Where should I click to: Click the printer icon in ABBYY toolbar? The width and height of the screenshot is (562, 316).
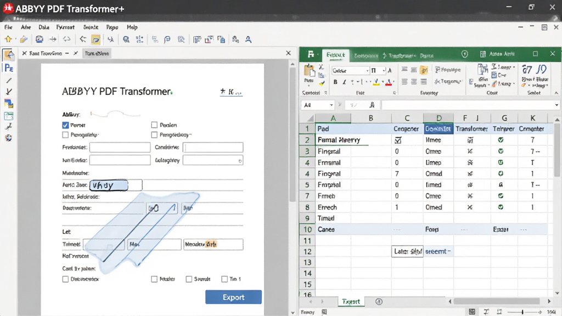[x=40, y=39]
